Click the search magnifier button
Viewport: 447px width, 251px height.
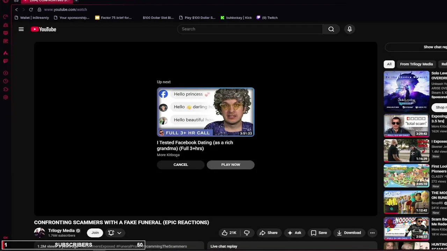tap(331, 29)
